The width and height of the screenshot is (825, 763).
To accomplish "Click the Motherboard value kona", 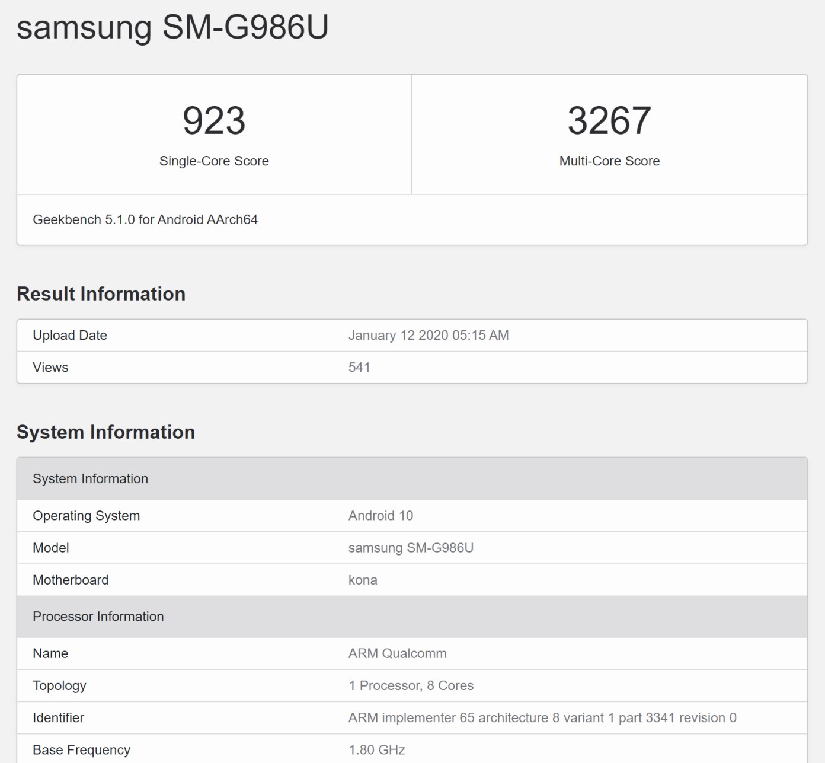I will [x=363, y=580].
